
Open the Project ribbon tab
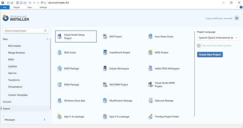coord(16,7)
